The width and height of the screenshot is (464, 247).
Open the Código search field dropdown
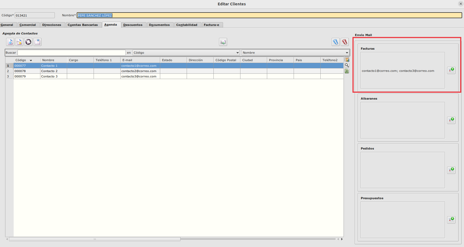186,53
